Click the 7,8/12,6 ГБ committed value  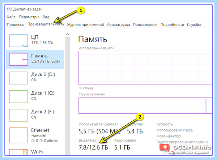[93, 147]
